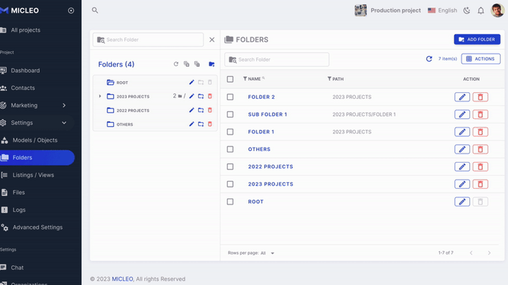This screenshot has width=508, height=285.
Task: Edit ROOT folder in tree
Action: pyautogui.click(x=191, y=82)
